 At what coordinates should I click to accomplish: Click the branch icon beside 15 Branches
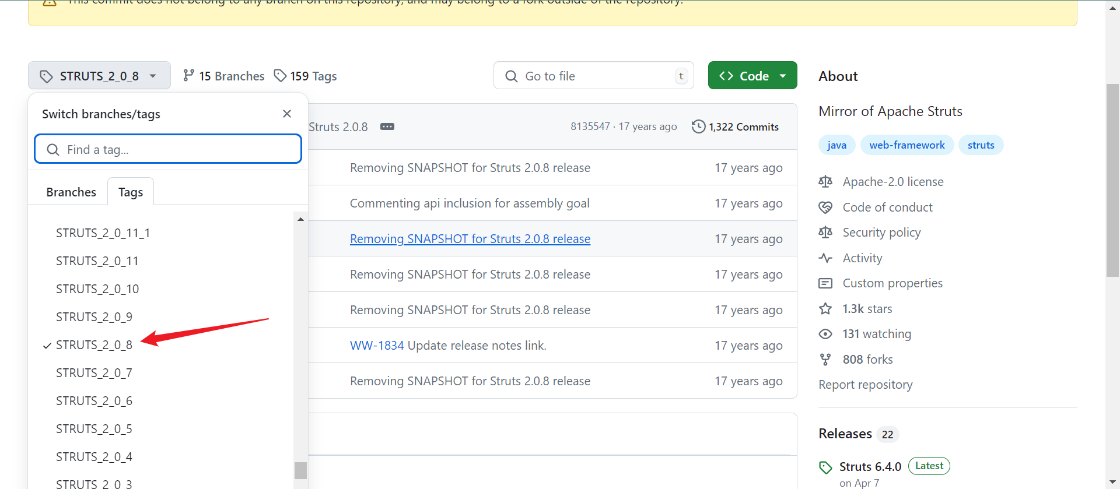point(188,75)
